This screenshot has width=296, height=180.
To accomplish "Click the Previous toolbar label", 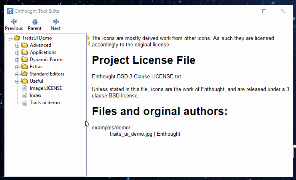I will 14,28.
